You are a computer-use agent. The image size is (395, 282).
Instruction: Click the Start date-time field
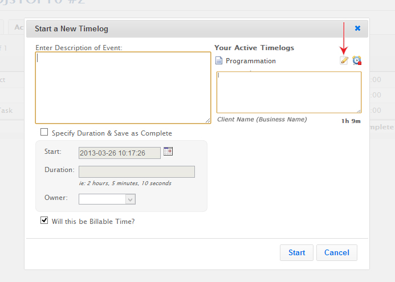coord(119,153)
